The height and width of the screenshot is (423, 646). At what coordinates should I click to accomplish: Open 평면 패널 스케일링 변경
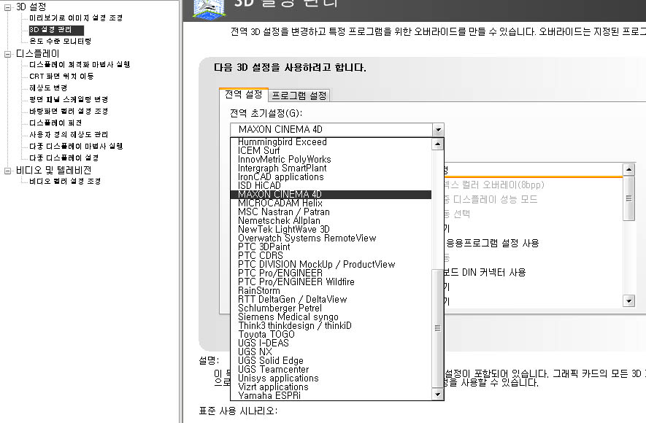tap(69, 99)
